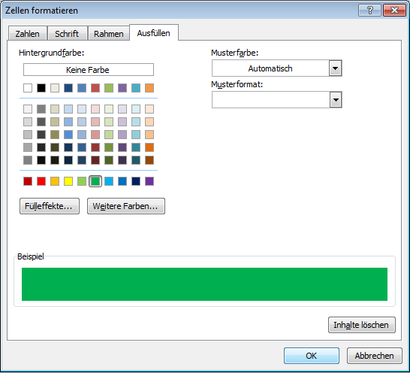
Task: Open the Schrift tab
Action: tap(67, 34)
